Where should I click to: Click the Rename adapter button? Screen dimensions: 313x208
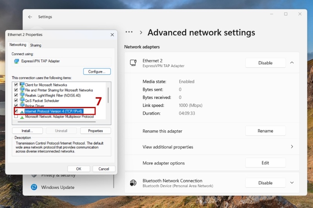[x=265, y=131]
